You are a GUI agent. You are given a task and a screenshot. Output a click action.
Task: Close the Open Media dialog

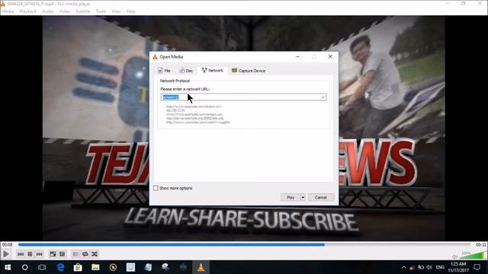click(330, 57)
